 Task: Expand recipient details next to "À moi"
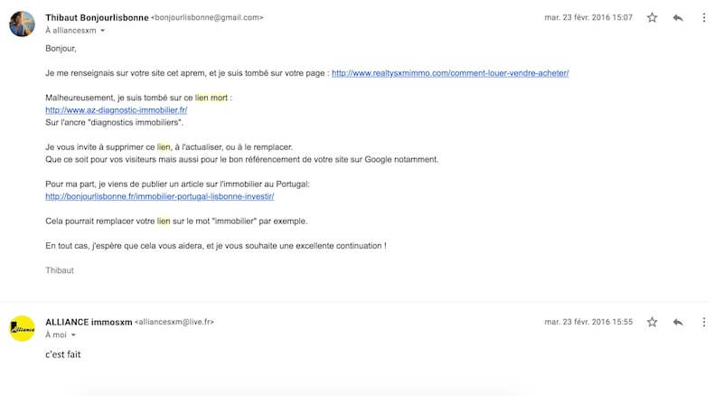(x=73, y=335)
